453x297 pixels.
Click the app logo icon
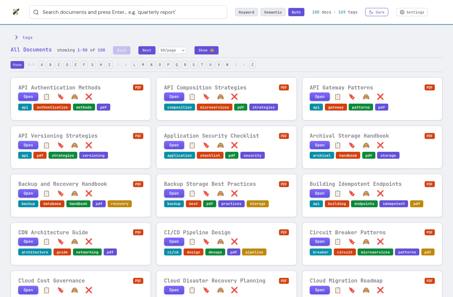coord(16,12)
